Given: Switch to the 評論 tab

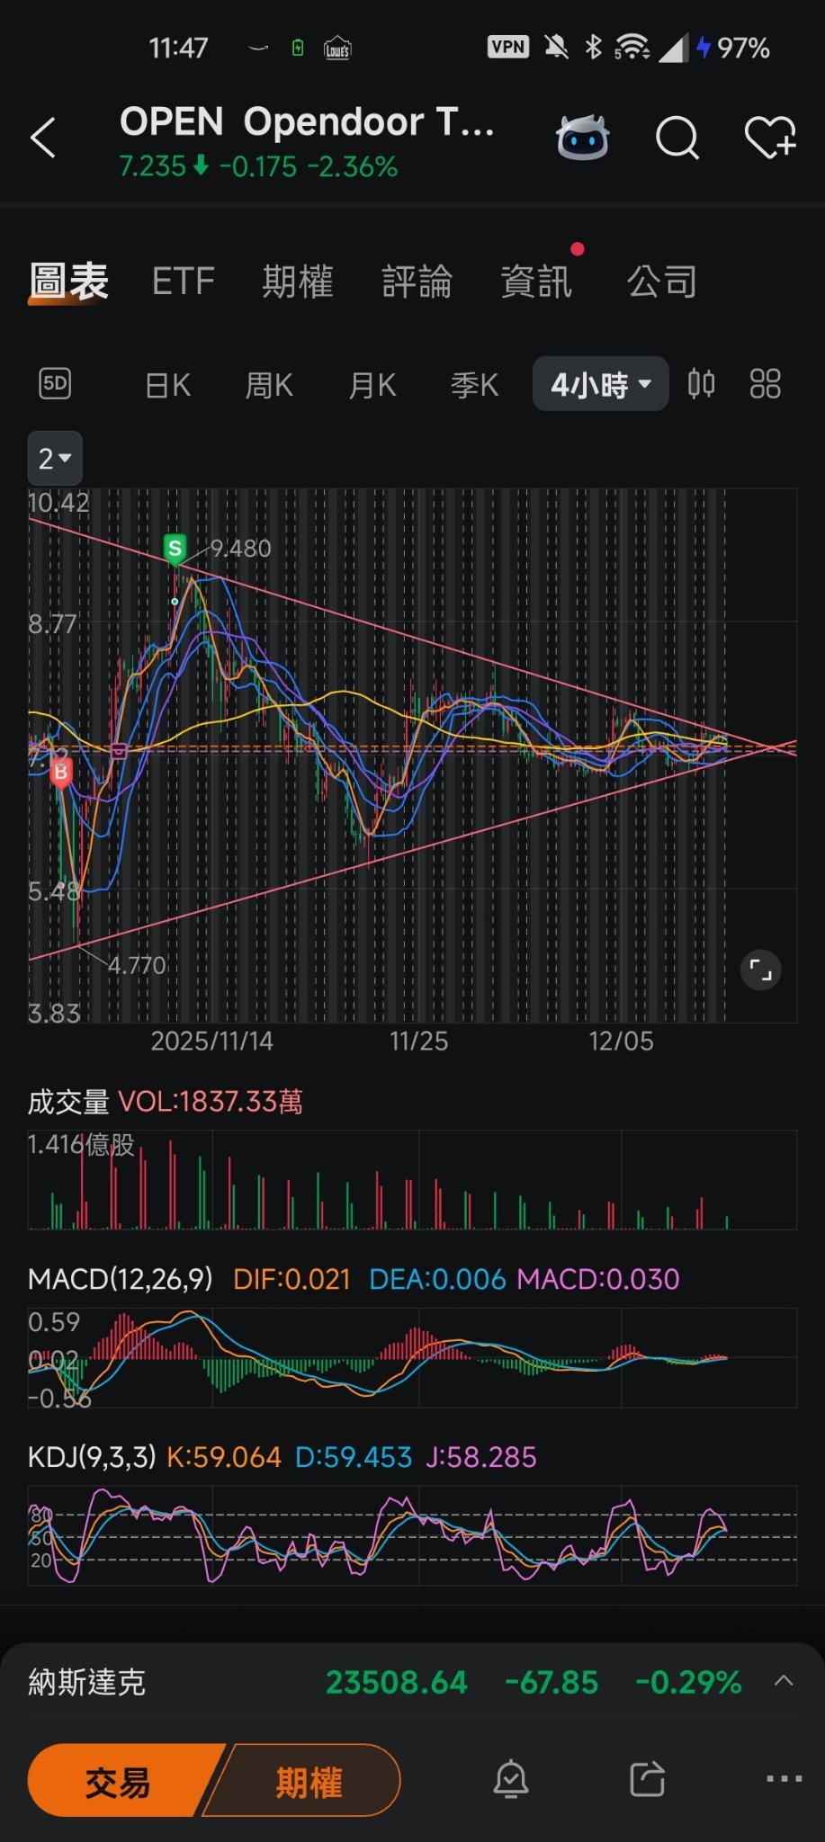Looking at the screenshot, I should pyautogui.click(x=417, y=282).
